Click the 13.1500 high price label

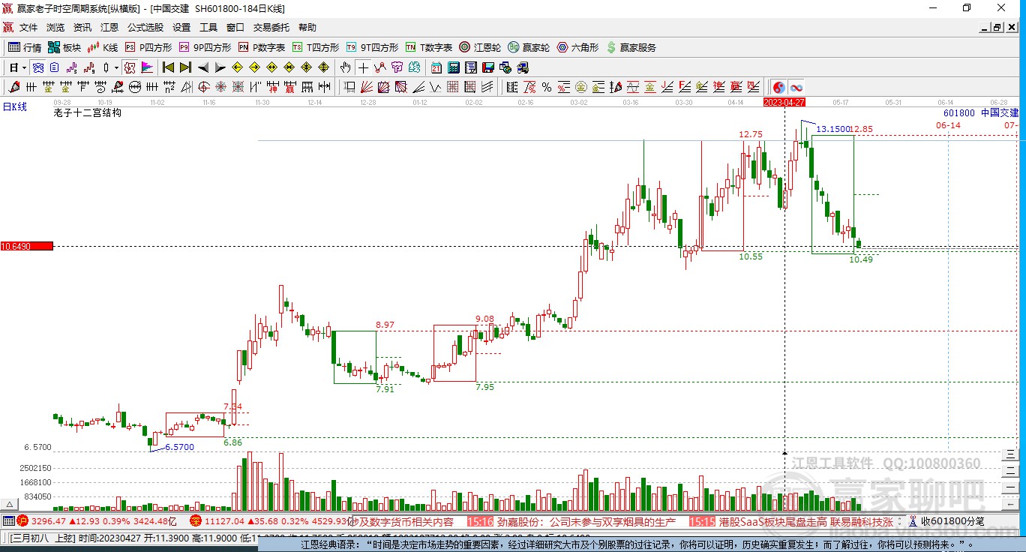coord(833,129)
